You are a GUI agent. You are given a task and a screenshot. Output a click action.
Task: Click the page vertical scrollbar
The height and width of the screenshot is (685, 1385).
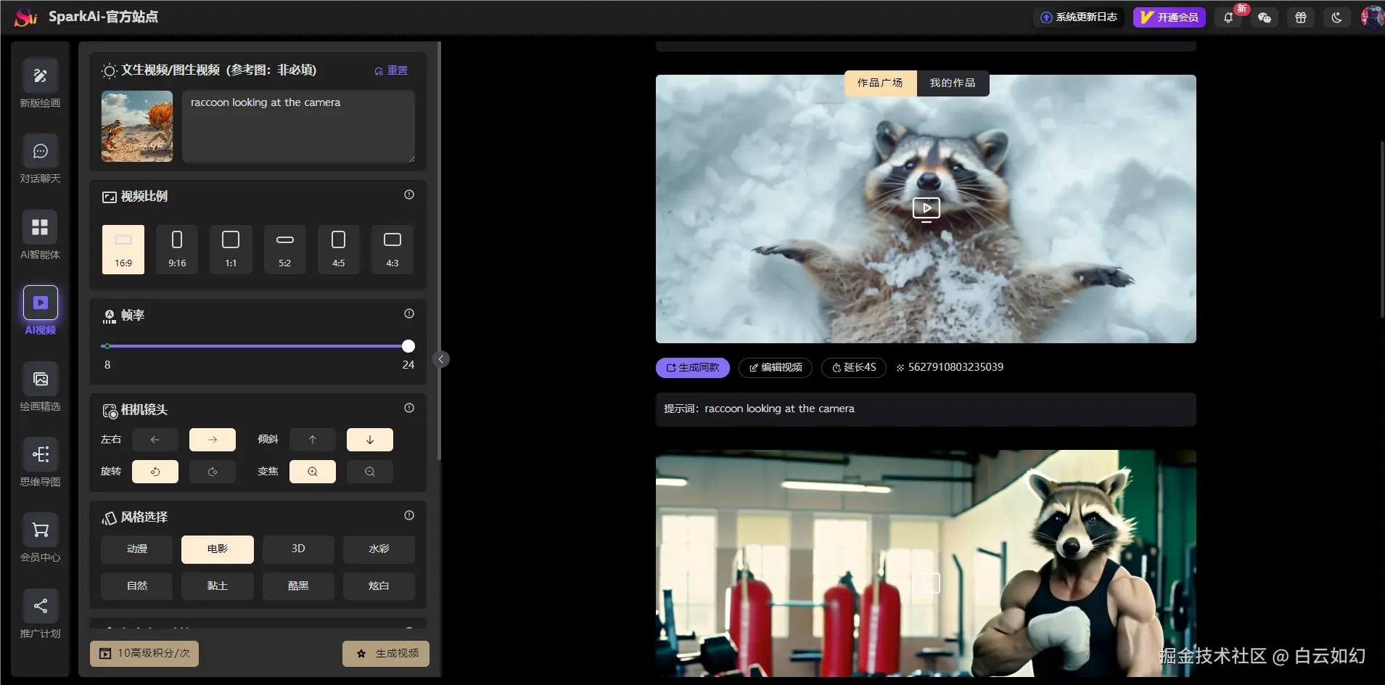click(x=1381, y=229)
